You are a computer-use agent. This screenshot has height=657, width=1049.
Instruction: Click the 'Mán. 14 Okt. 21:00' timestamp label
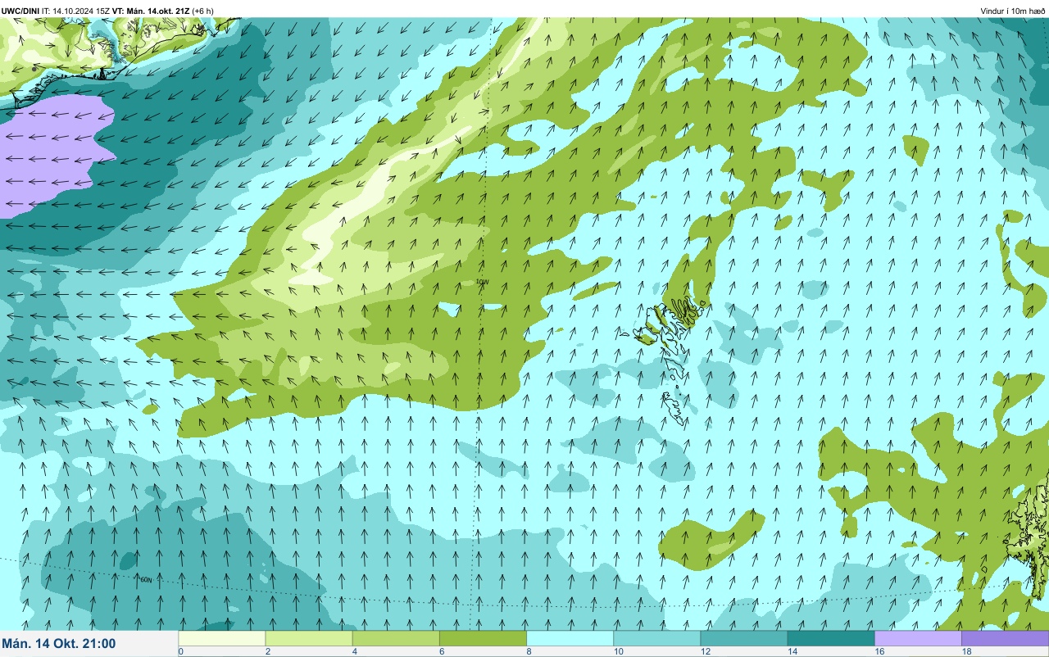(x=59, y=644)
